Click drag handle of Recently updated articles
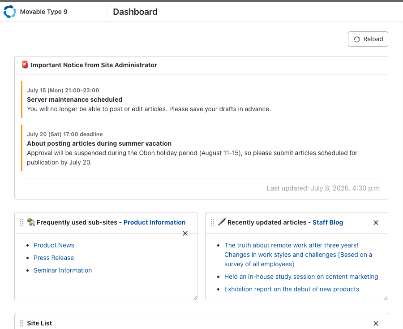This screenshot has height=329, width=403. coord(212,223)
